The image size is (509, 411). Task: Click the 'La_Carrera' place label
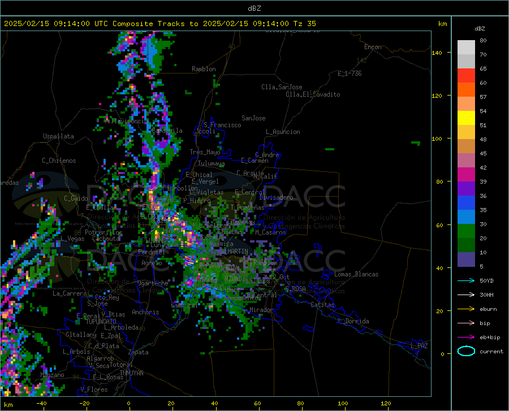70,293
